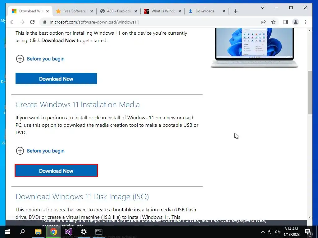Click the first Download Now button
318x238 pixels.
click(56, 78)
